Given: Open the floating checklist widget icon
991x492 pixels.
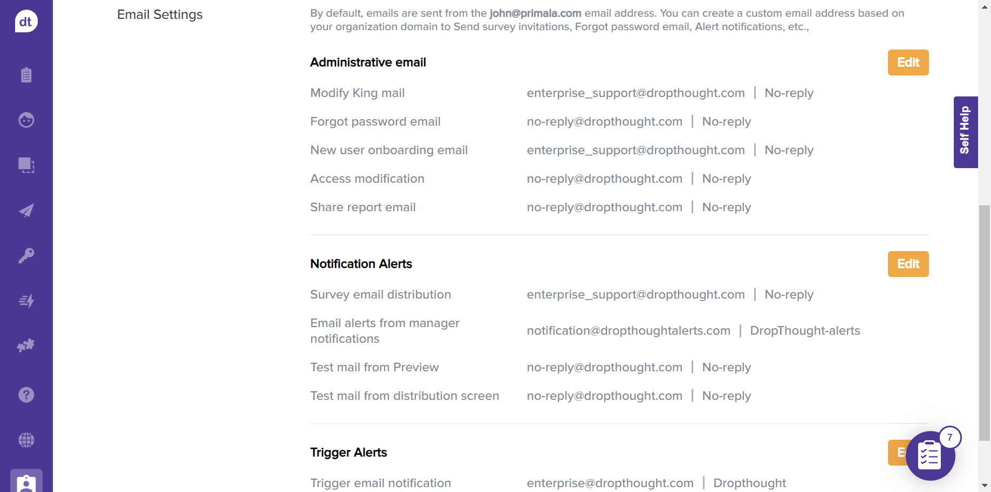Looking at the screenshot, I should [x=930, y=456].
